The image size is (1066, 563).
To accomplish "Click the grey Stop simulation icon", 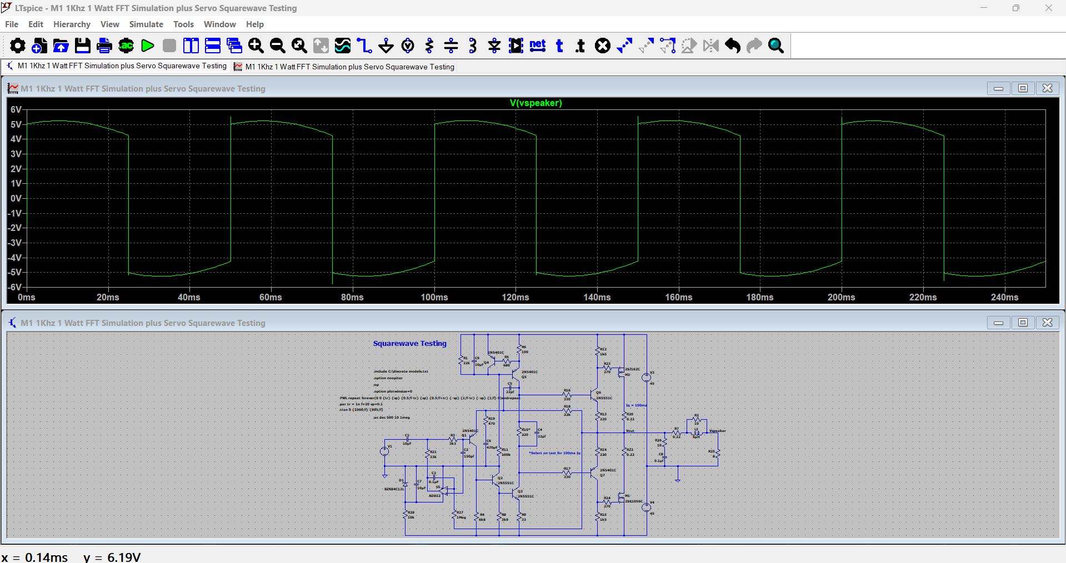I will (x=169, y=46).
